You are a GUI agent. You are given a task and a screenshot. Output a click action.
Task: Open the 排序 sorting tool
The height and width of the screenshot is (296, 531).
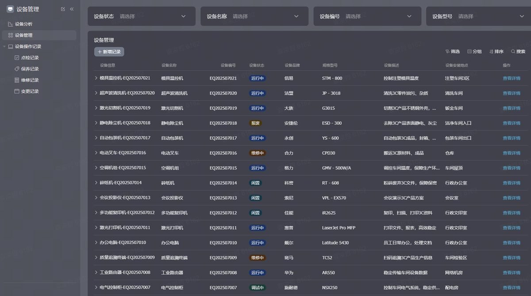click(496, 52)
